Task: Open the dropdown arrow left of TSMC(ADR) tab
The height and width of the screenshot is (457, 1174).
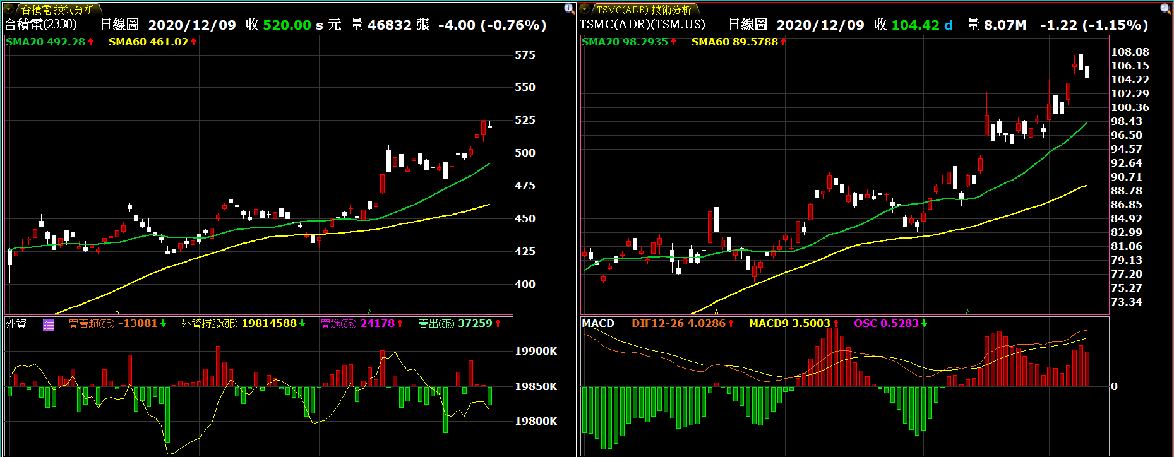Action: click(x=584, y=9)
